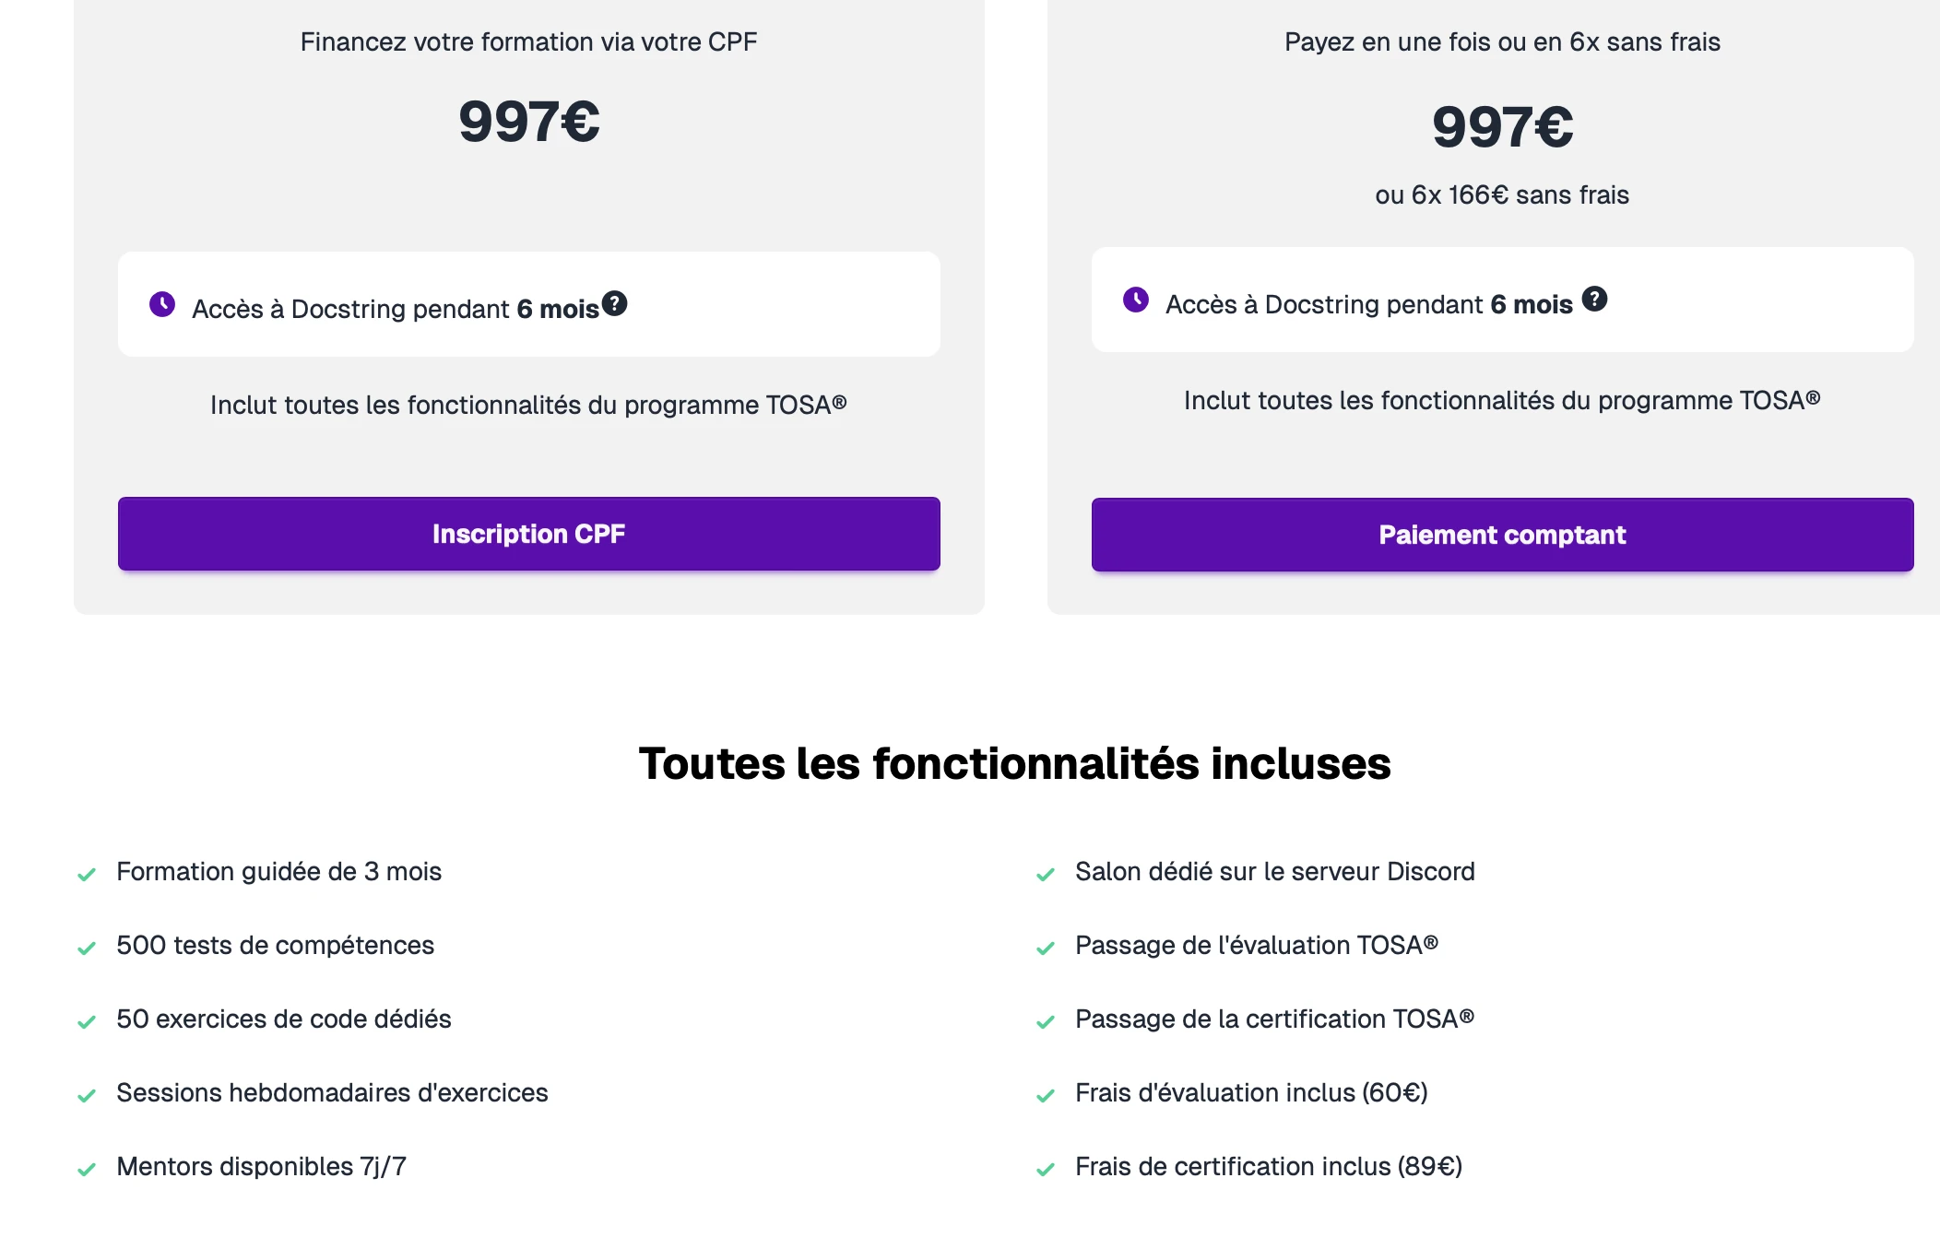
Task: Click the 'Passage de l'évaluation TOSA' item
Action: coord(1256,946)
